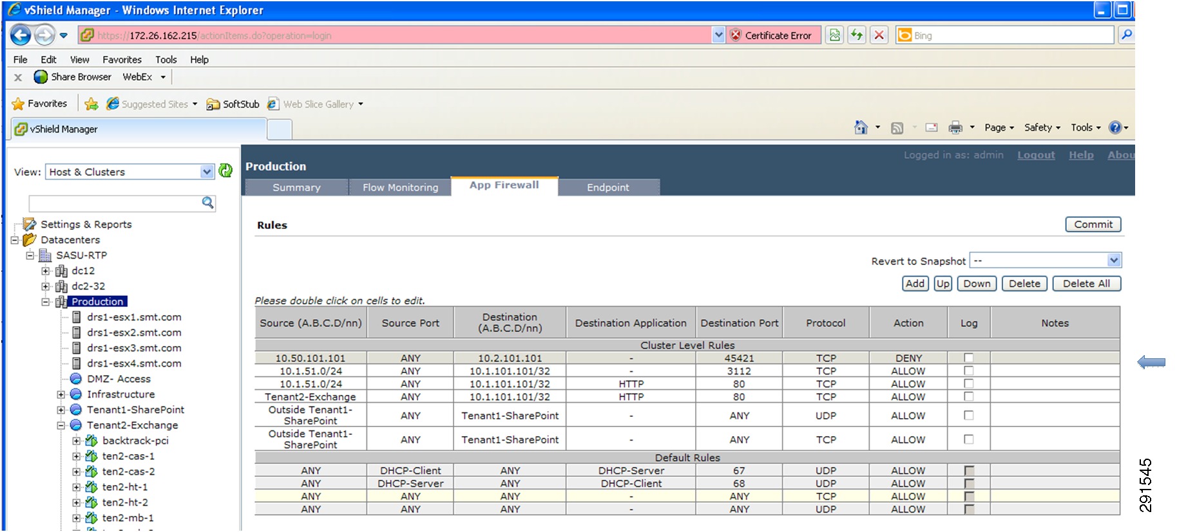
Task: Open the Tools menu in menu bar
Action: point(166,59)
